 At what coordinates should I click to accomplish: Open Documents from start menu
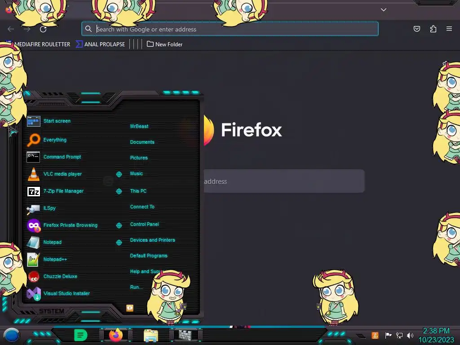pos(142,142)
